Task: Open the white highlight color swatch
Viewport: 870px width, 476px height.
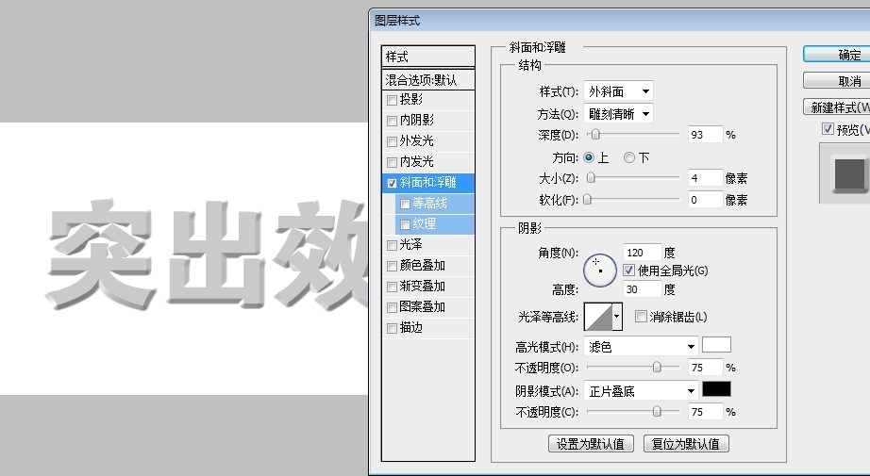Action: click(x=716, y=345)
